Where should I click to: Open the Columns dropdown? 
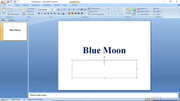click(82, 13)
